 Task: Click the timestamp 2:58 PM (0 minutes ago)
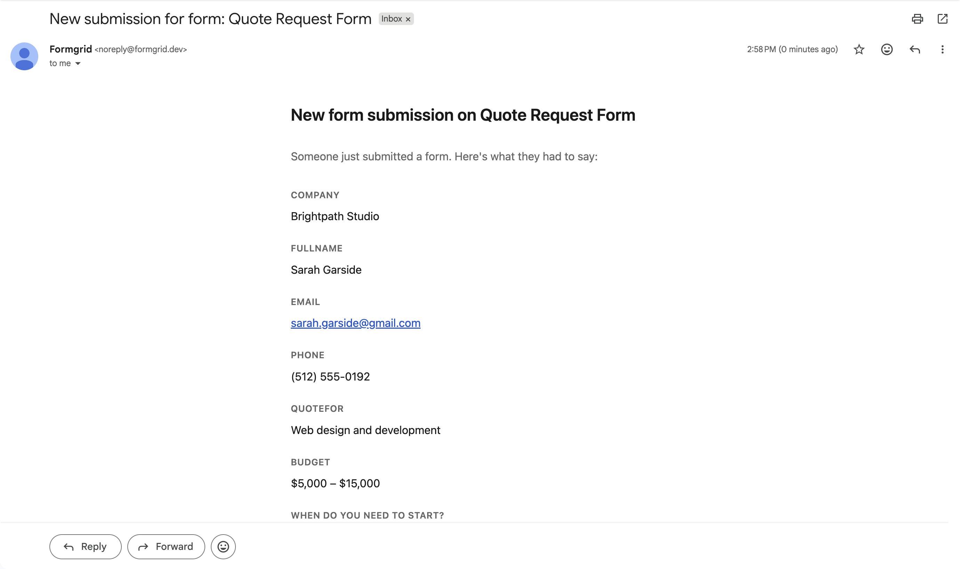(792, 49)
